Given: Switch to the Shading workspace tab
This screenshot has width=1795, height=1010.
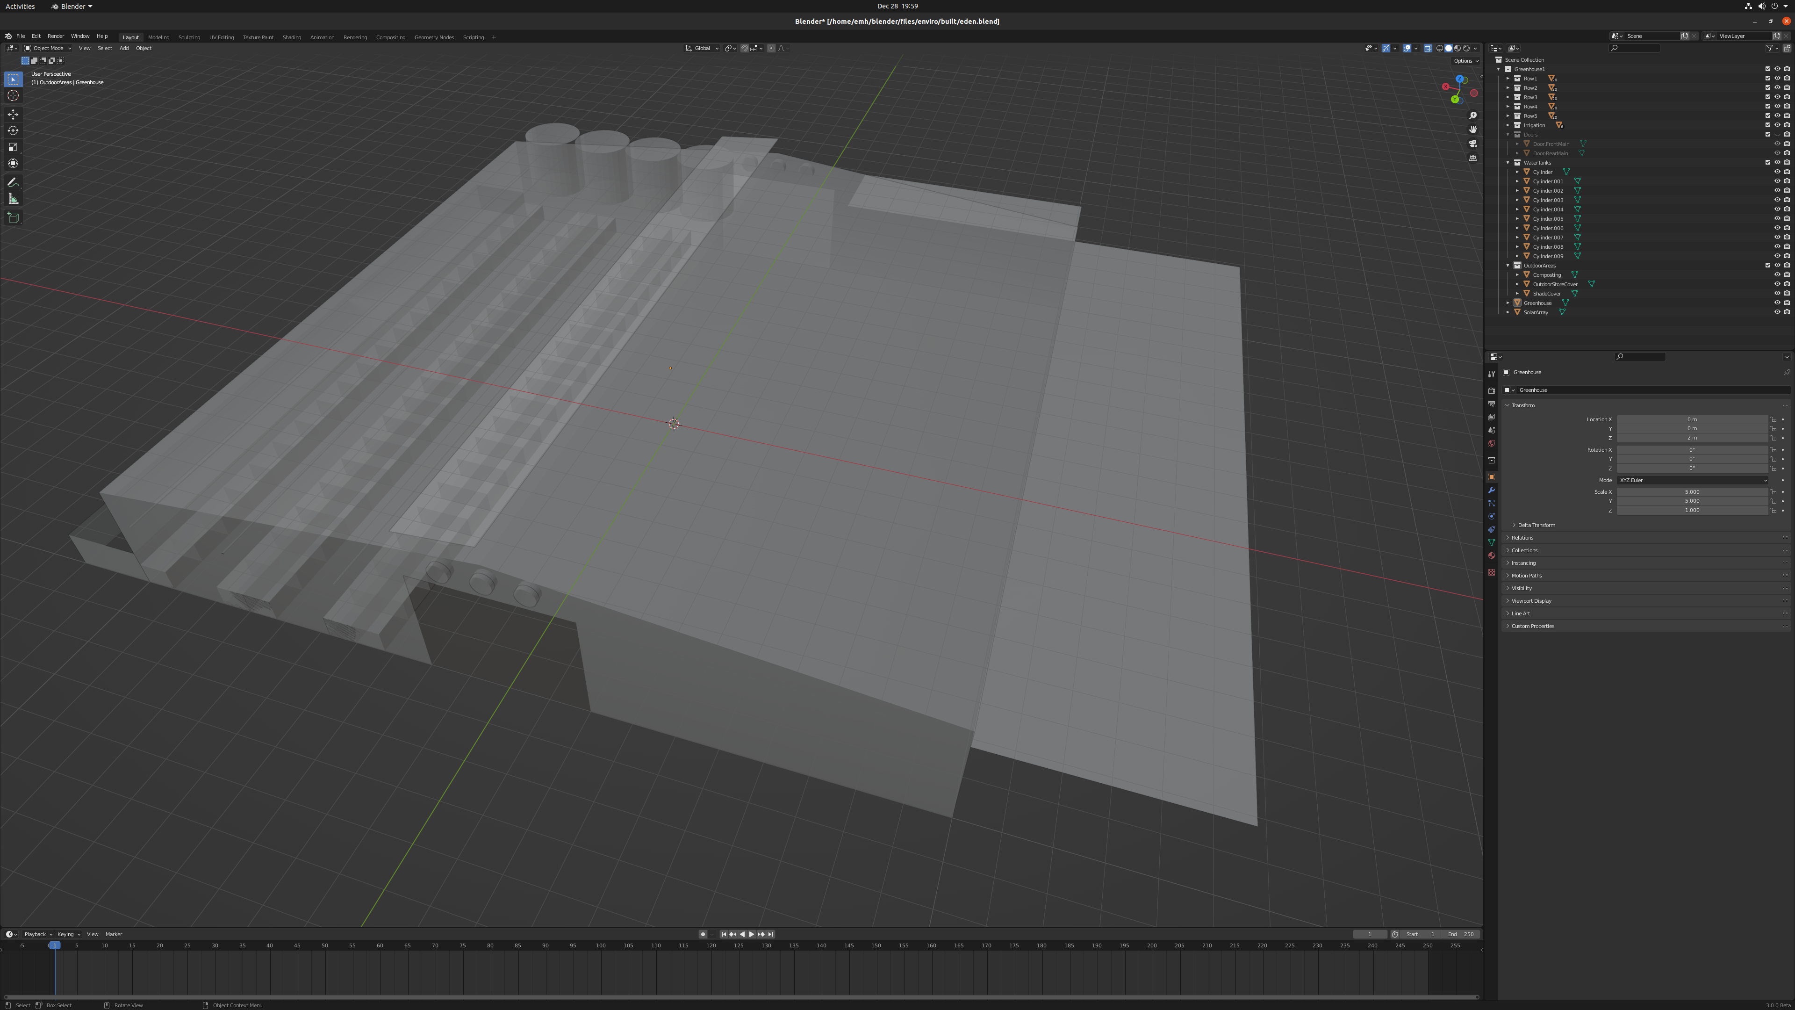Looking at the screenshot, I should click(291, 37).
